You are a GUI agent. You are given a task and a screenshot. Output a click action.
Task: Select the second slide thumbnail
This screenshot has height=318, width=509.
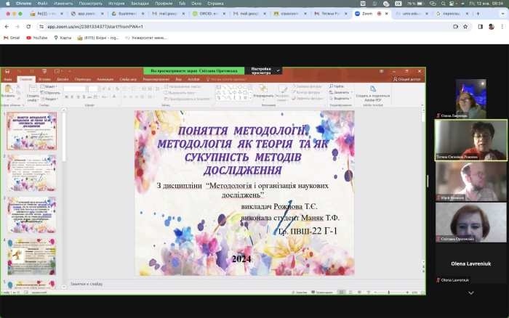click(32, 173)
